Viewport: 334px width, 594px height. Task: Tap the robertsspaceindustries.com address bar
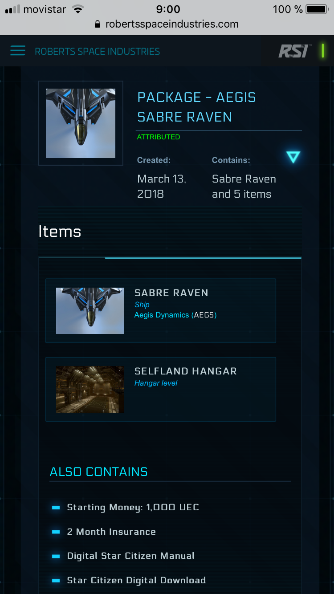(171, 24)
